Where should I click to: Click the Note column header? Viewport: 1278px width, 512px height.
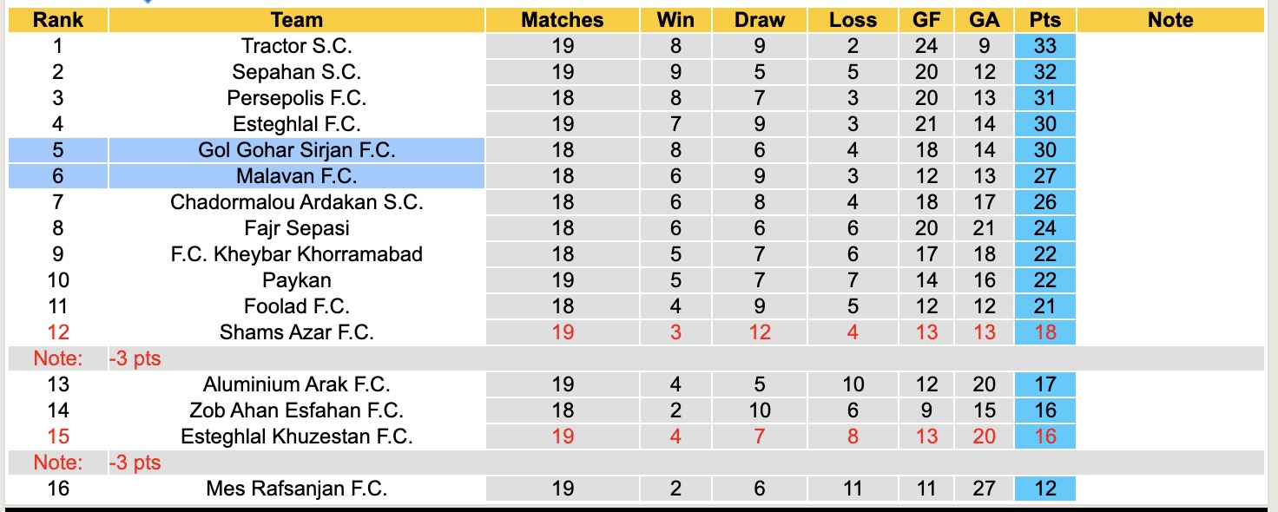(x=1169, y=20)
